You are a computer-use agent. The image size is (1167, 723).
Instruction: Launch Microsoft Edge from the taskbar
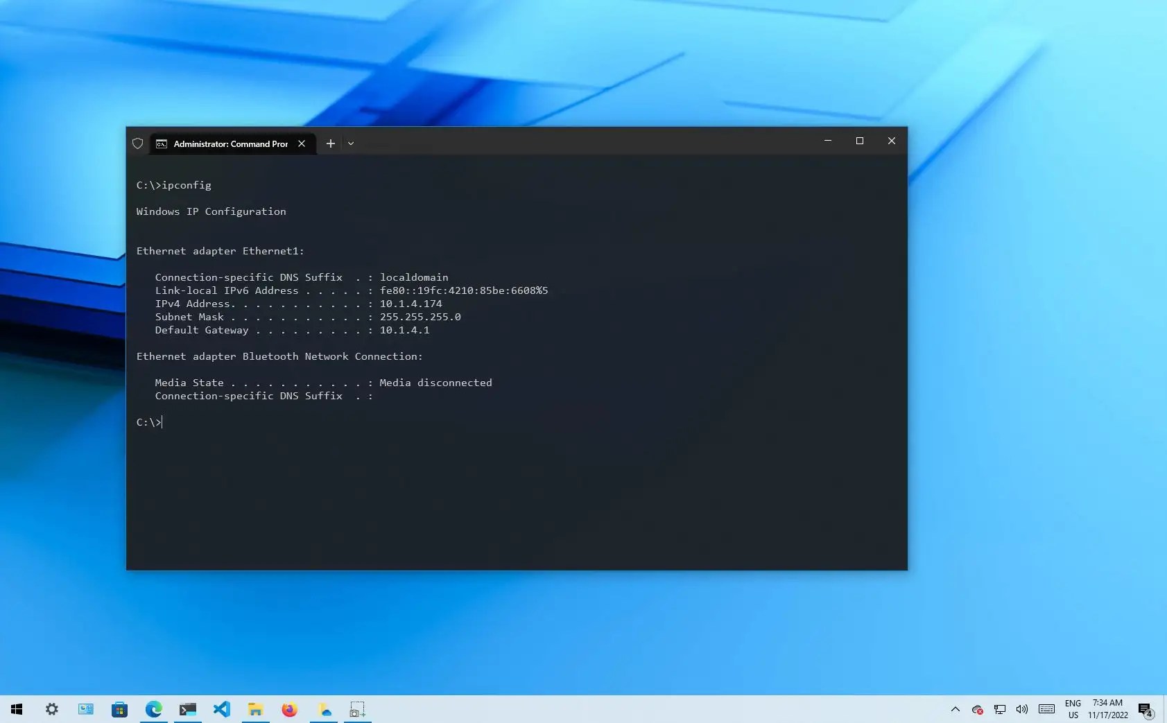click(153, 709)
